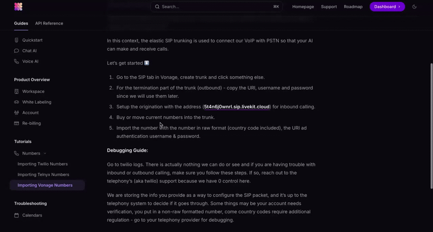Collapse the Numbers section chevron
This screenshot has width=433, height=232.
(45, 153)
